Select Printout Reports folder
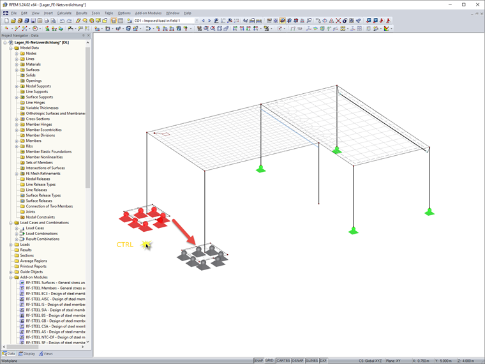Viewport: 485px width, 364px height. [x=33, y=266]
